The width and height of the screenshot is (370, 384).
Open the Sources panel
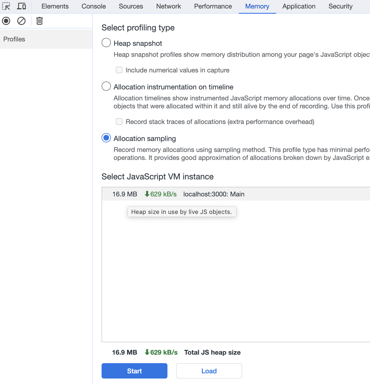(x=131, y=6)
